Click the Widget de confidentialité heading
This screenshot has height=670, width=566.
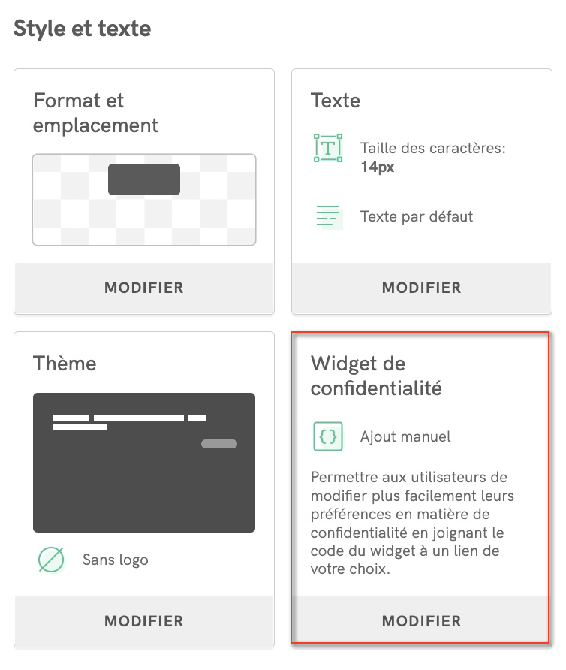[376, 376]
